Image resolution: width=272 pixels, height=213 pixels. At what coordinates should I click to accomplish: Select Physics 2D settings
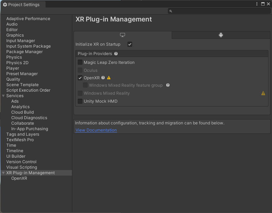(17, 63)
